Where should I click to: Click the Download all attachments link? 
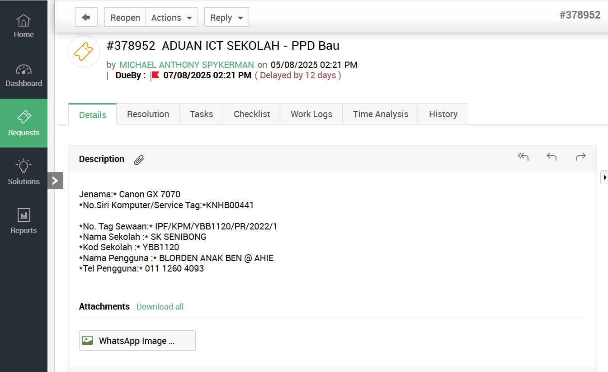tap(160, 306)
